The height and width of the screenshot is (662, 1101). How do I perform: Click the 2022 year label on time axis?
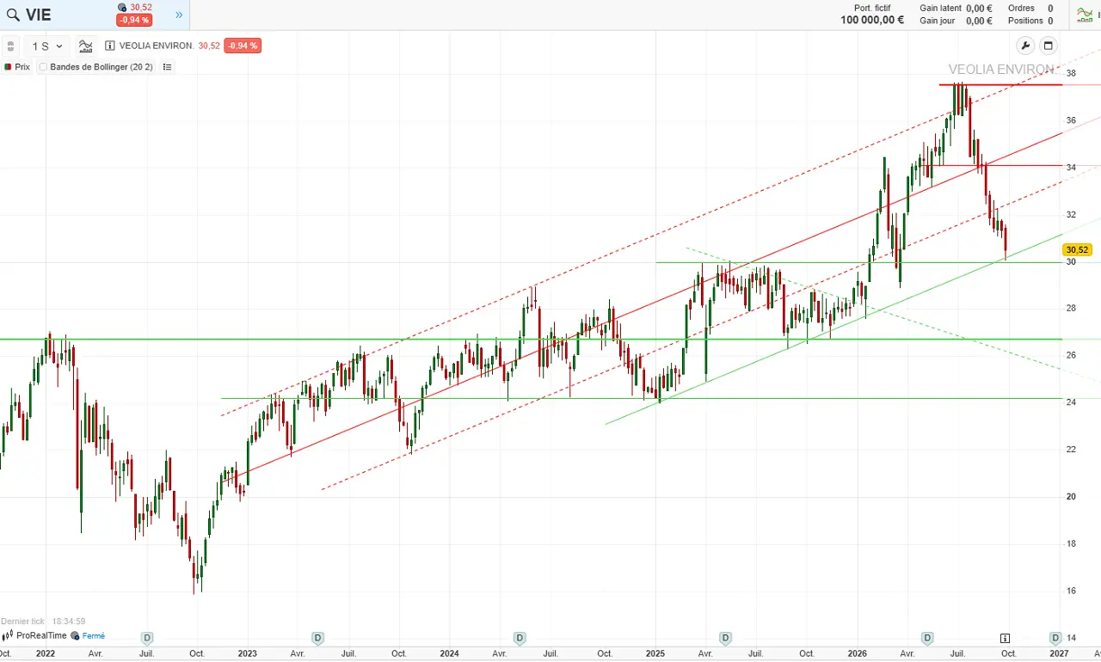(46, 653)
